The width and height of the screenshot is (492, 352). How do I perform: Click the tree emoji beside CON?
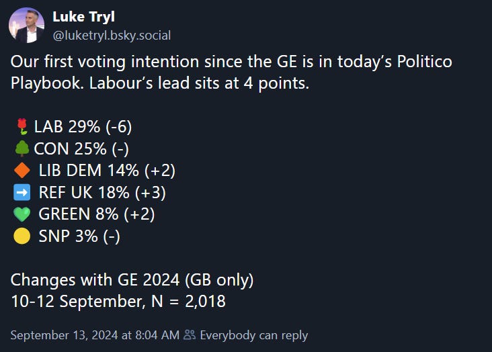(x=22, y=148)
